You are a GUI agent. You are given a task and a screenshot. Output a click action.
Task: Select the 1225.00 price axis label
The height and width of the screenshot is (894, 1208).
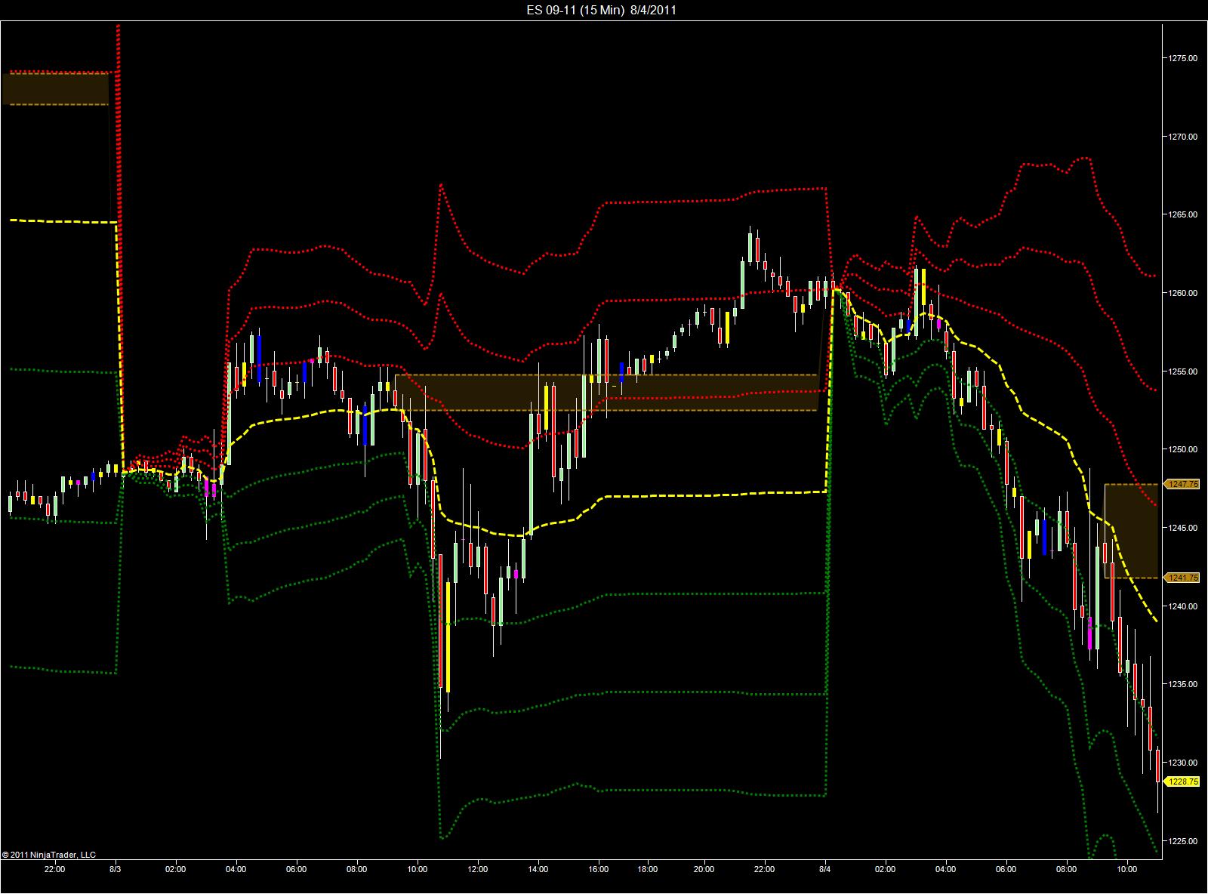pos(1183,841)
